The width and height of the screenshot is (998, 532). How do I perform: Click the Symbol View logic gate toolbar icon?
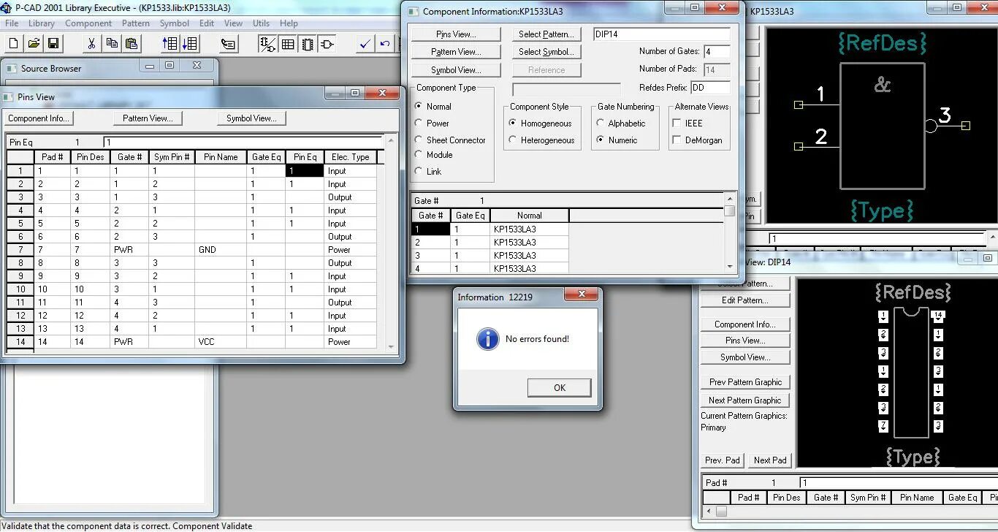pyautogui.click(x=327, y=44)
